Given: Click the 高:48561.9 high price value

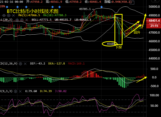Looking at the screenshot, I should 54,2.
